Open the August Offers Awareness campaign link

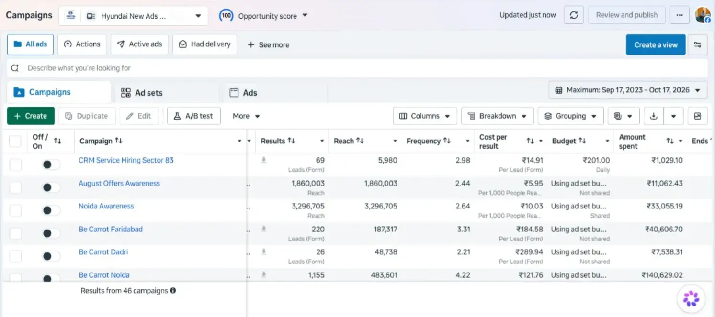pos(119,183)
